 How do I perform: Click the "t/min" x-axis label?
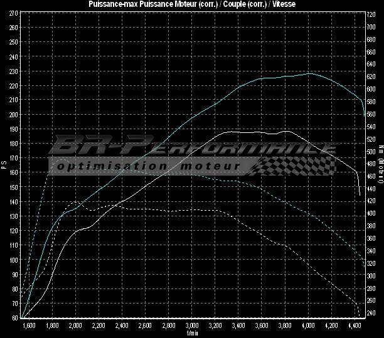coord(192,334)
